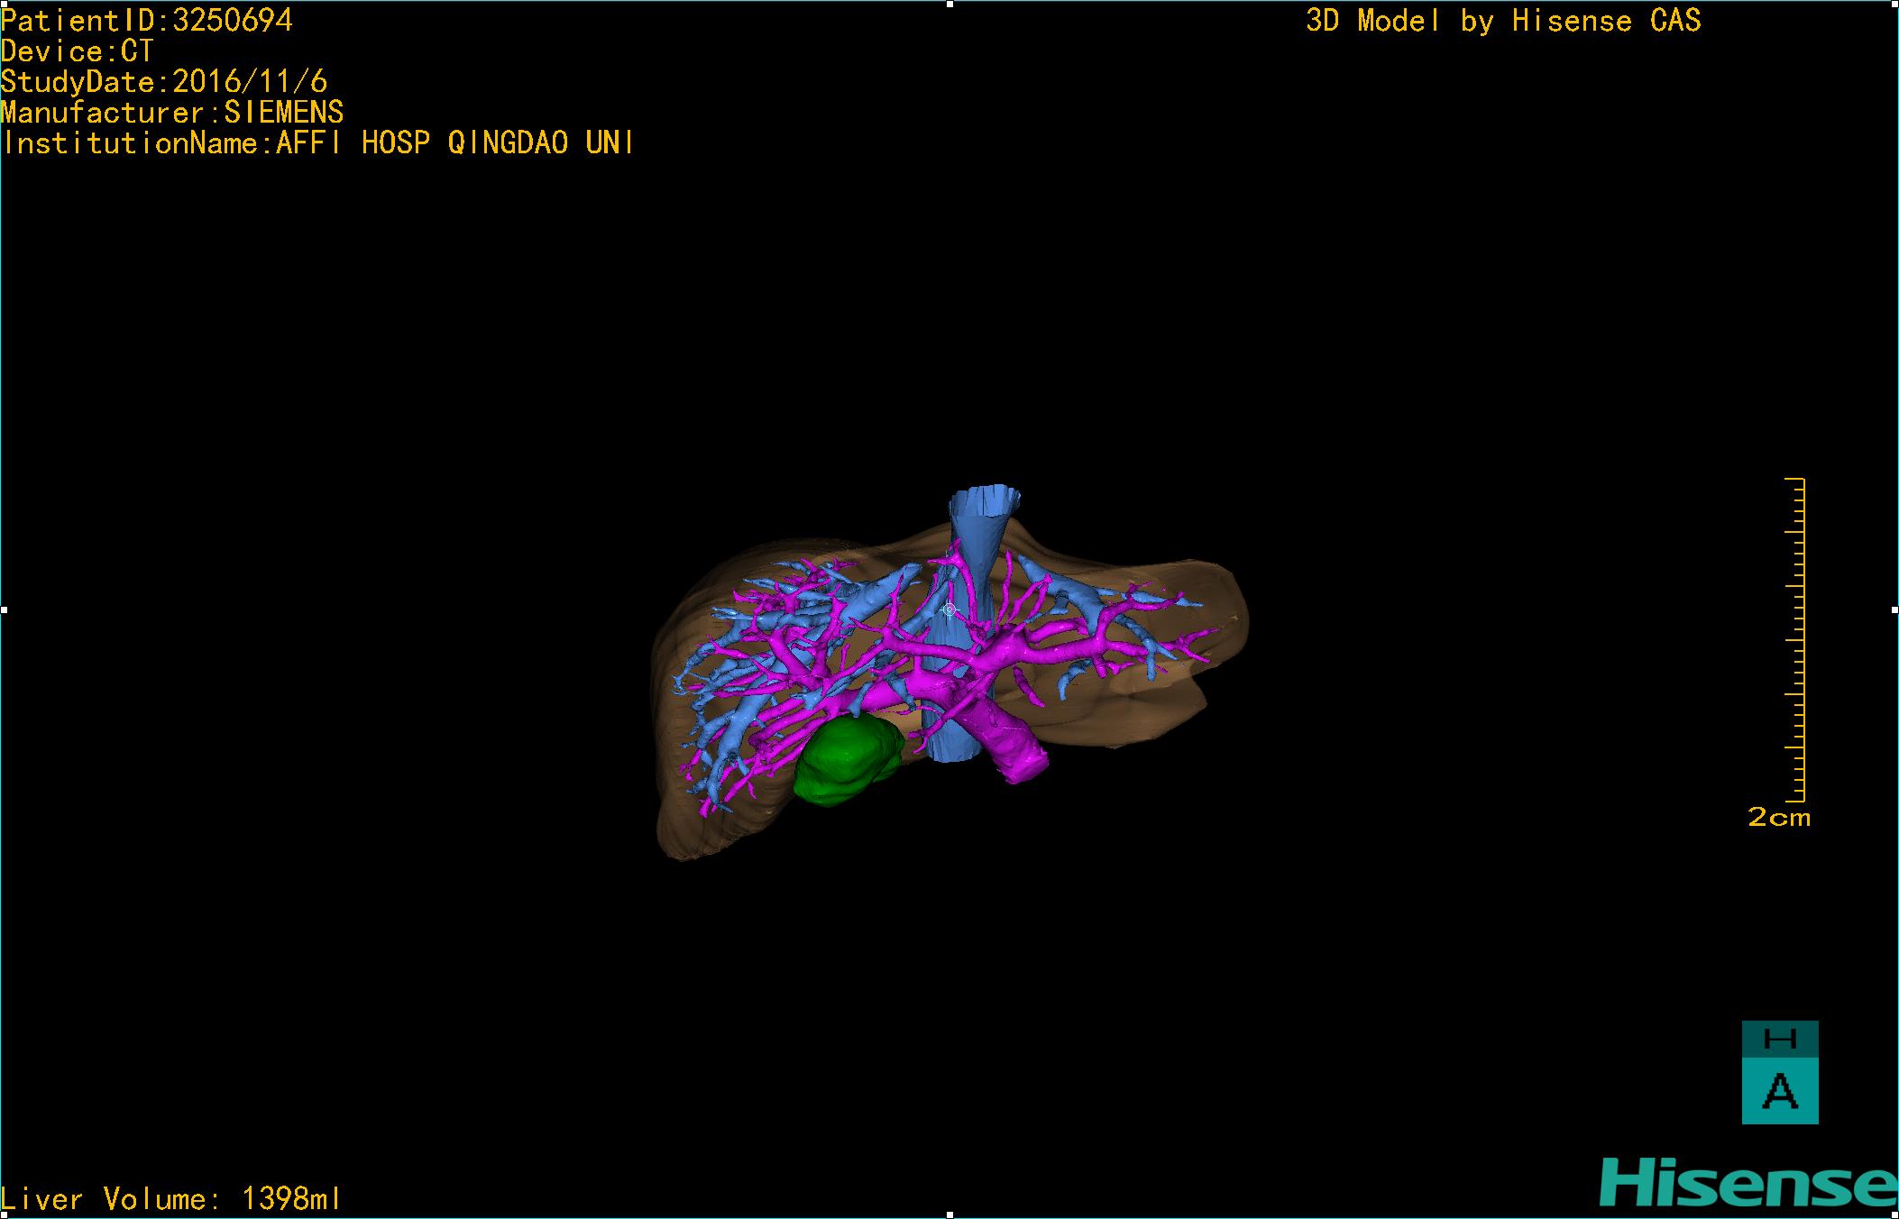The image size is (1899, 1219).
Task: Click the Device:CT text
Action: coord(78,51)
